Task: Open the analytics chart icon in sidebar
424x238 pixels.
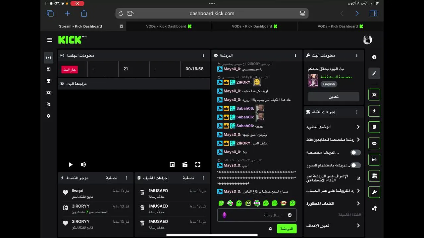Action: tap(49, 69)
